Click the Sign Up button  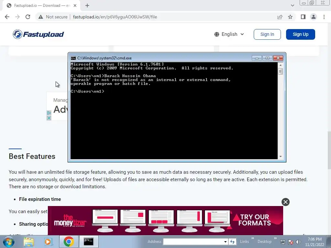[x=300, y=34]
